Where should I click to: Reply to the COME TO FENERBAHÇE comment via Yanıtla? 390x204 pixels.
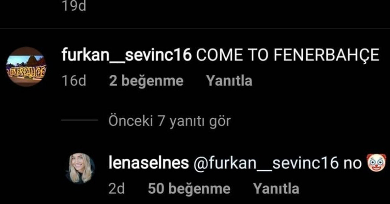tap(229, 81)
